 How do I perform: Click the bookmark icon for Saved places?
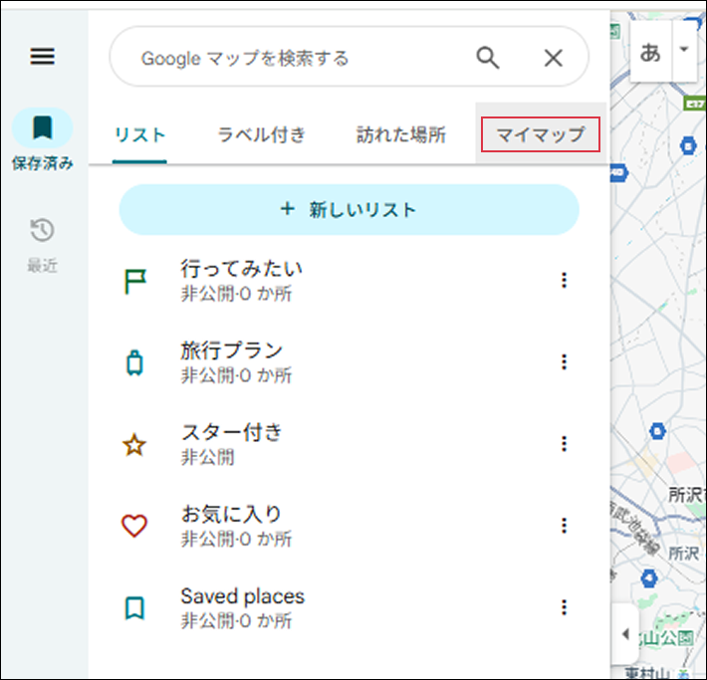[x=134, y=608]
